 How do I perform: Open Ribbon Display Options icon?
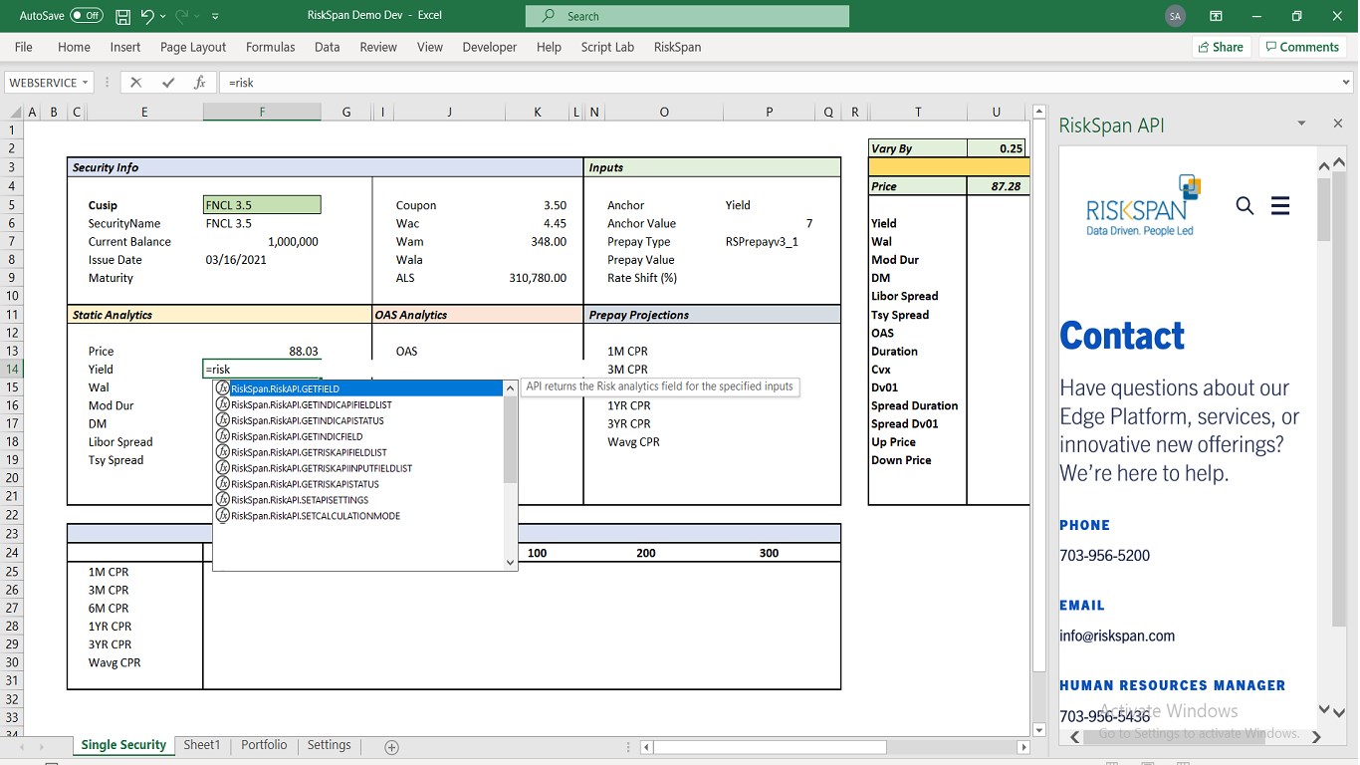point(1216,16)
